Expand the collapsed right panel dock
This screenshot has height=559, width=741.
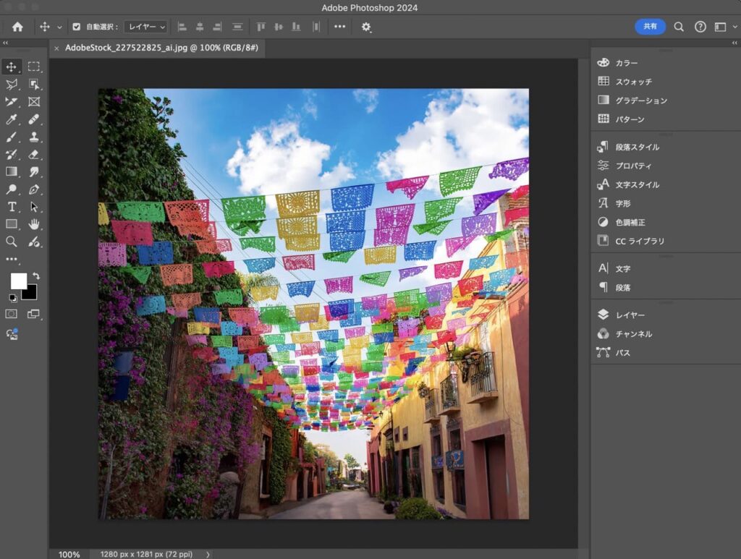[736, 43]
